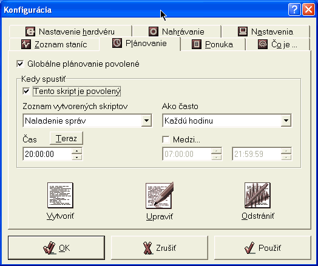Click the waveform icon on Zoznam staníc tab
The width and height of the screenshot is (318, 266).
pyautogui.click(x=26, y=44)
